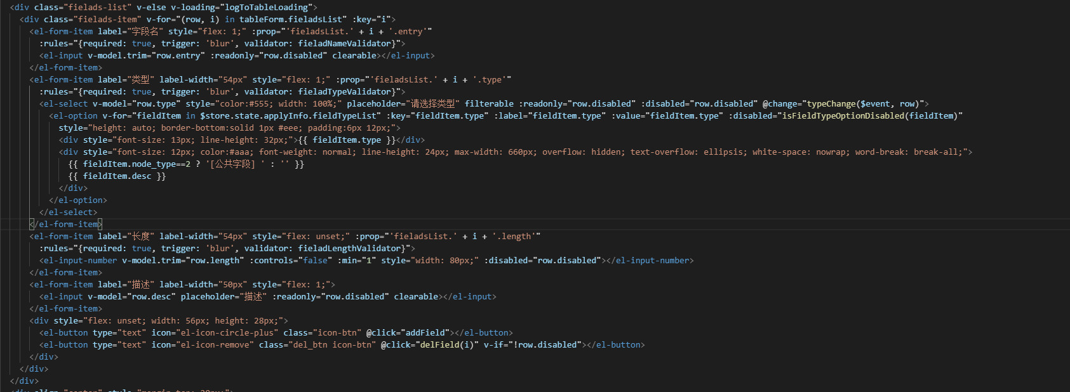Click the closing el-select tag
The width and height of the screenshot is (1070, 392).
click(x=69, y=212)
